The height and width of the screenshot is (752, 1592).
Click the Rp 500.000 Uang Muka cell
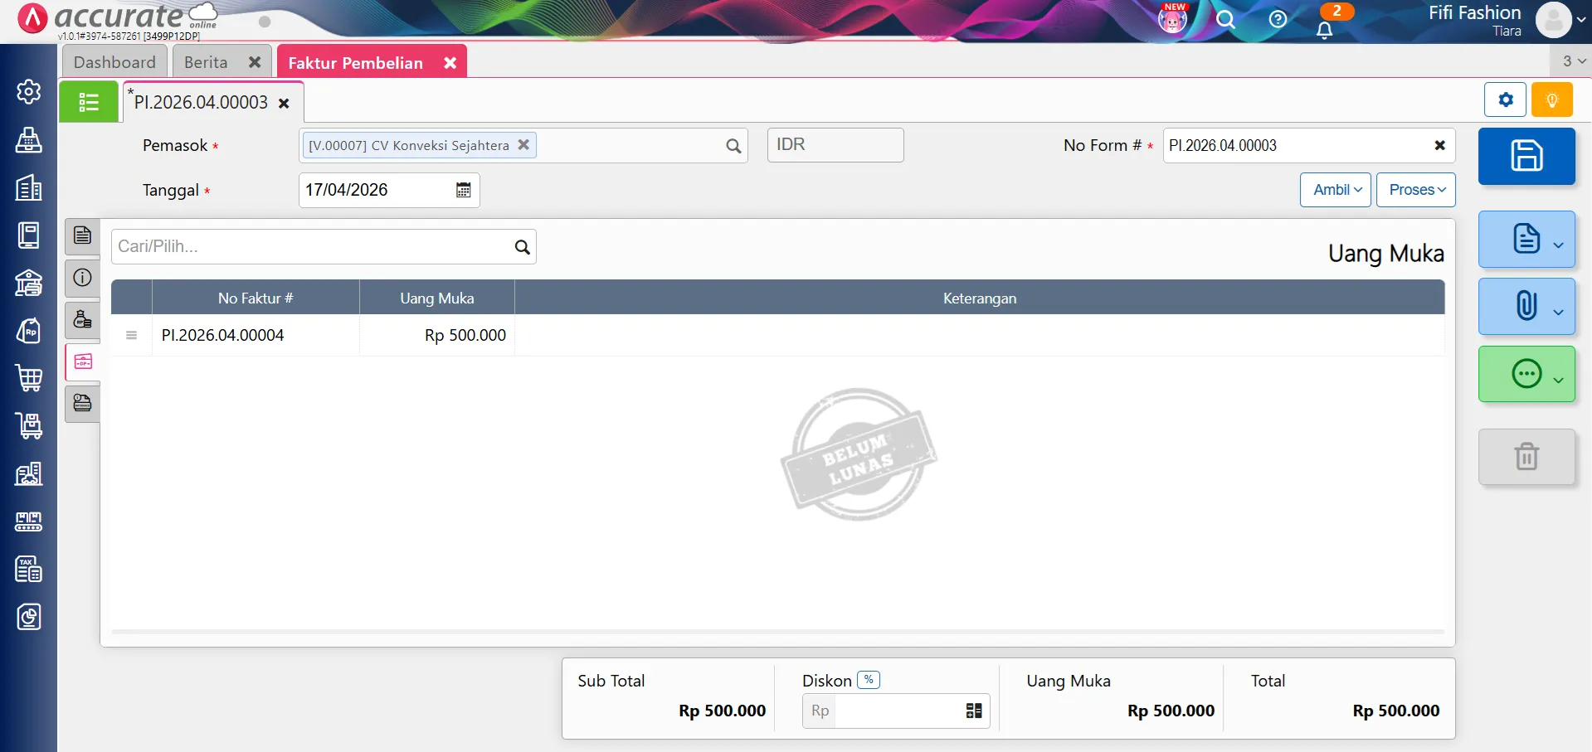click(437, 335)
